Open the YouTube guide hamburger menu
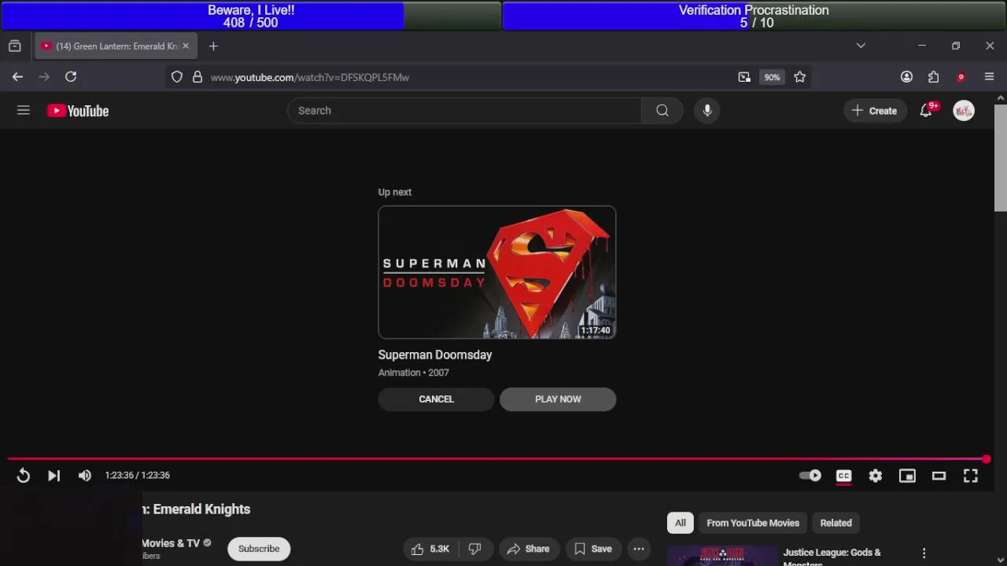The width and height of the screenshot is (1007, 566). (24, 111)
